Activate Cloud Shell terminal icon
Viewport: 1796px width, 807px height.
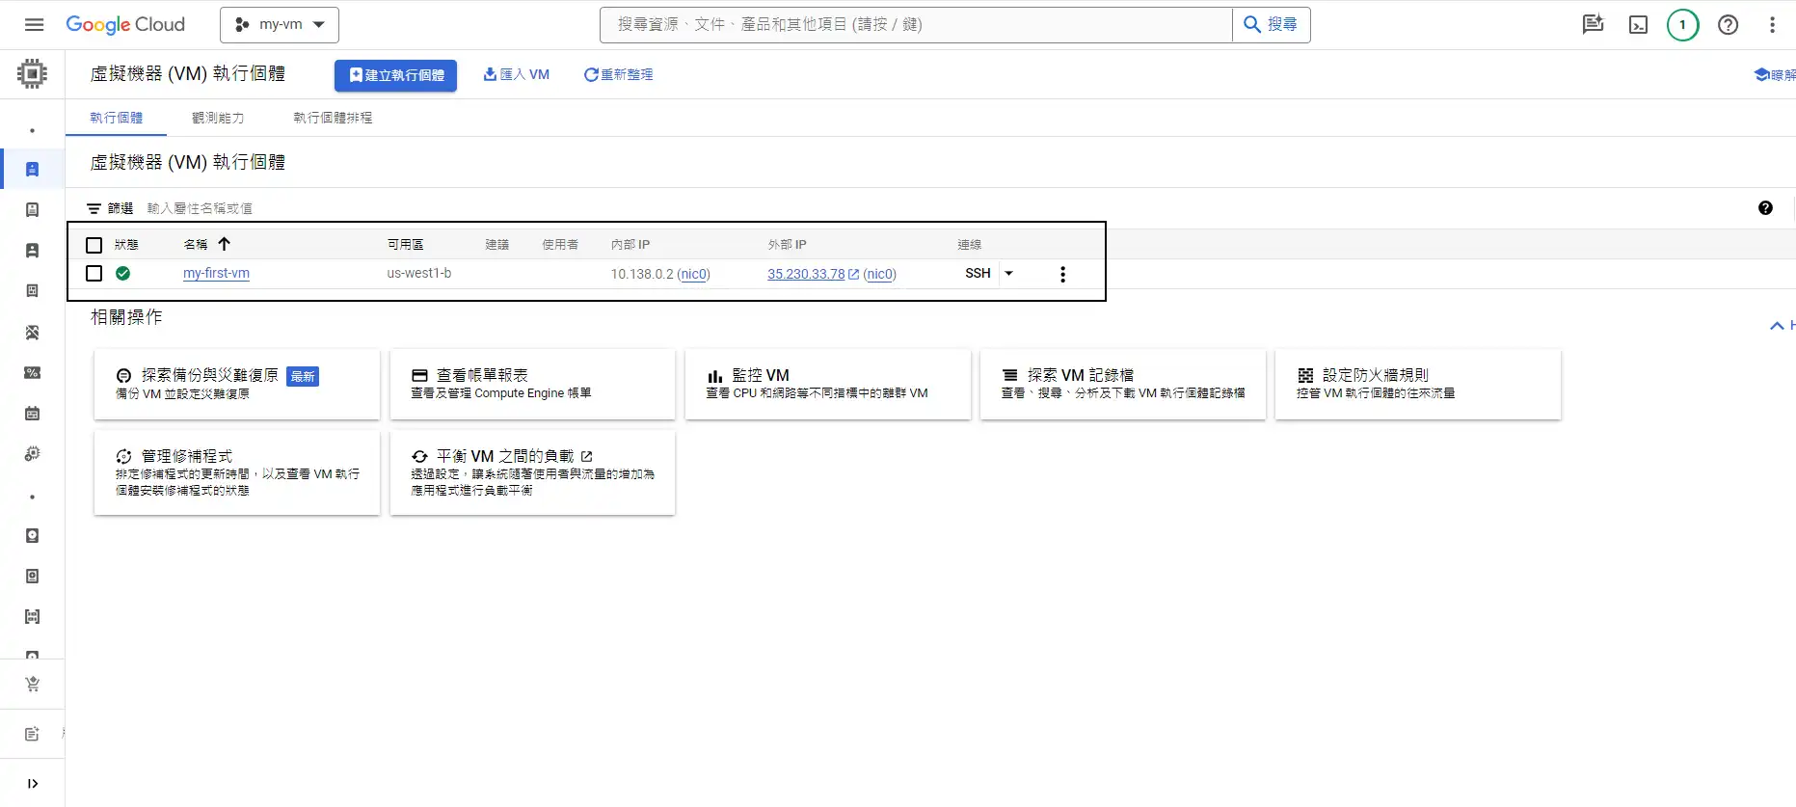tap(1638, 25)
